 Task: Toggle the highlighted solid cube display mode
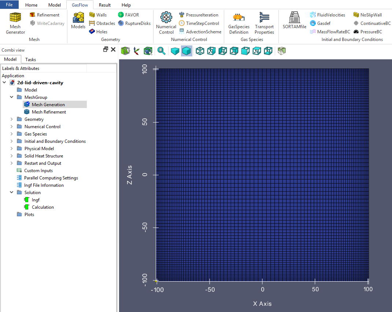186,51
